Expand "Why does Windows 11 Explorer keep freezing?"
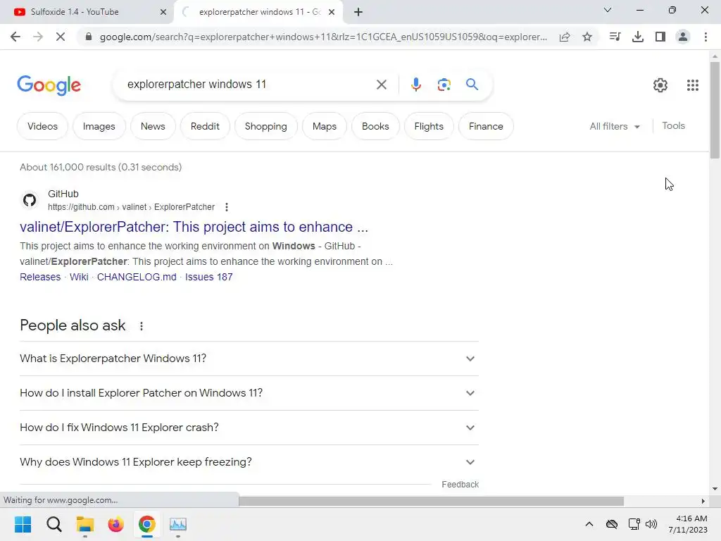This screenshot has height=541, width=721. coord(249,462)
